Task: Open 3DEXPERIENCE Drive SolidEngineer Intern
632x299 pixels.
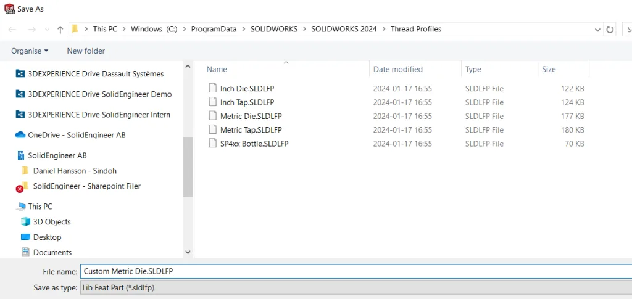Action: click(x=99, y=115)
